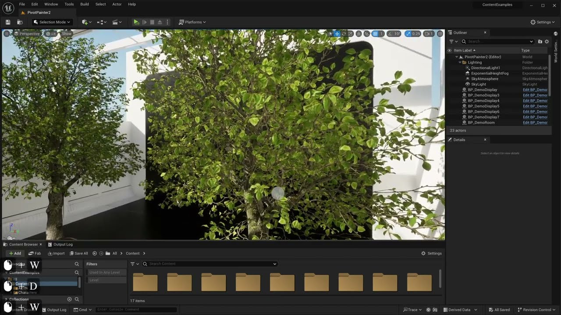Adjust the camera speed setting
Image resolution: width=561 pixels, height=315 pixels.
tap(429, 34)
